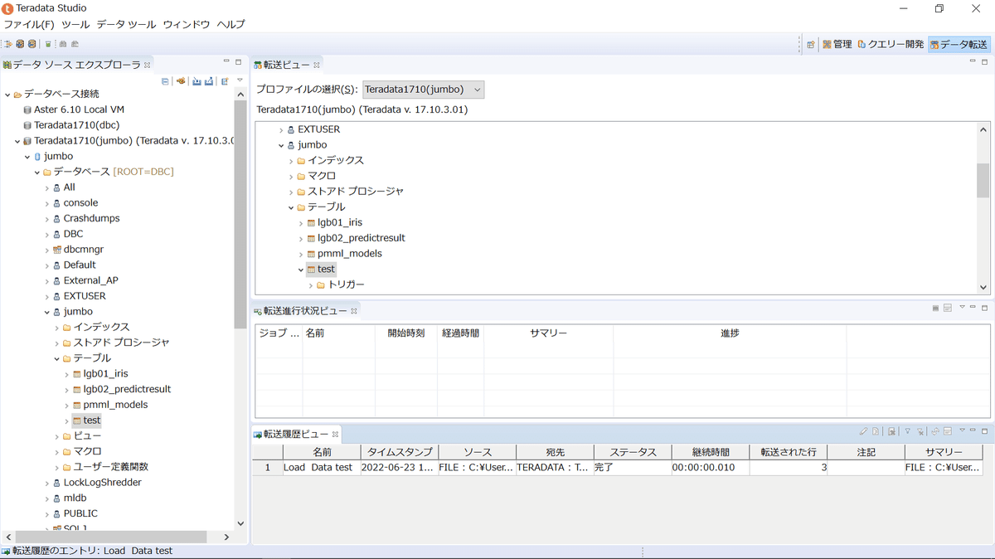Click 転送された行 column header
The height and width of the screenshot is (559, 995).
[789, 452]
